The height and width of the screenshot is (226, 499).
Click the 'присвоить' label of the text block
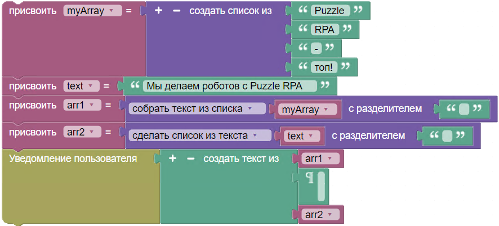tap(33, 86)
